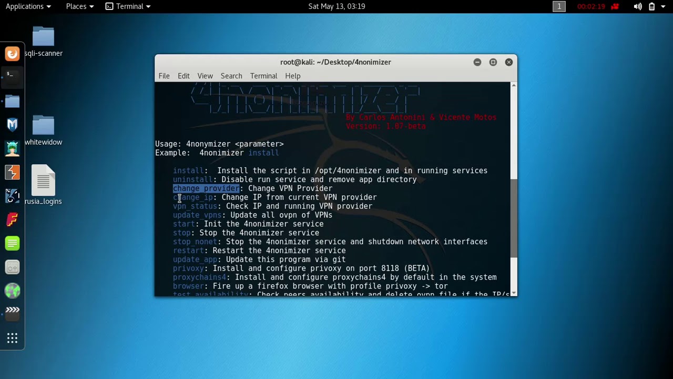Open the Help menu in terminal
This screenshot has height=379, width=673.
tap(293, 76)
